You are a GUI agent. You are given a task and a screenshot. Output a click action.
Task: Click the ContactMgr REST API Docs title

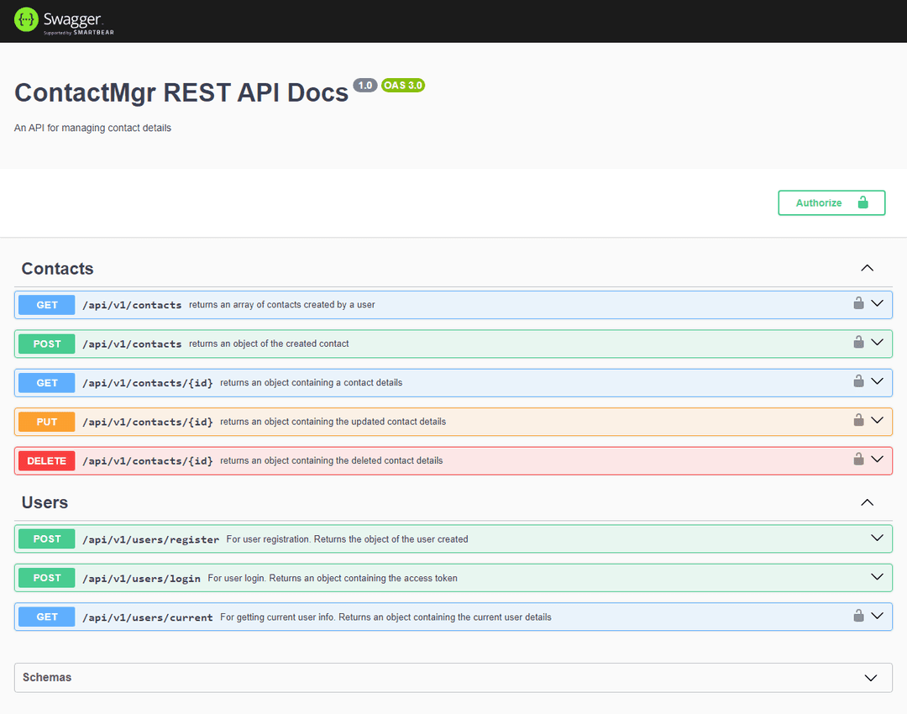(181, 92)
